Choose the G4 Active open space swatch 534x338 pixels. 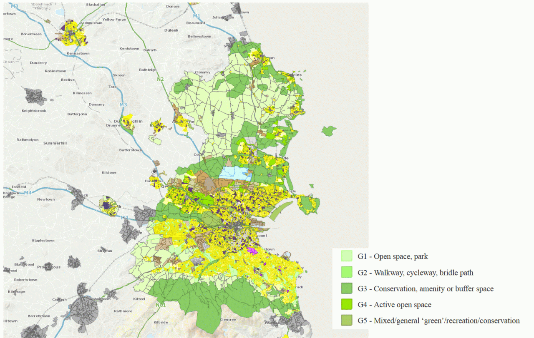click(347, 304)
